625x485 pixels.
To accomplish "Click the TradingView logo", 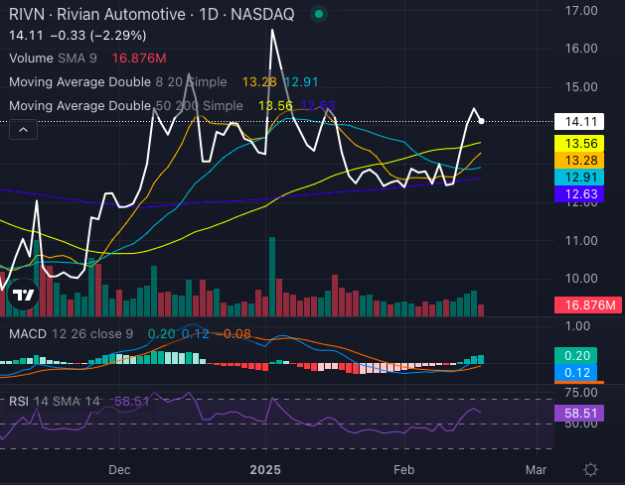I will 23,294.
